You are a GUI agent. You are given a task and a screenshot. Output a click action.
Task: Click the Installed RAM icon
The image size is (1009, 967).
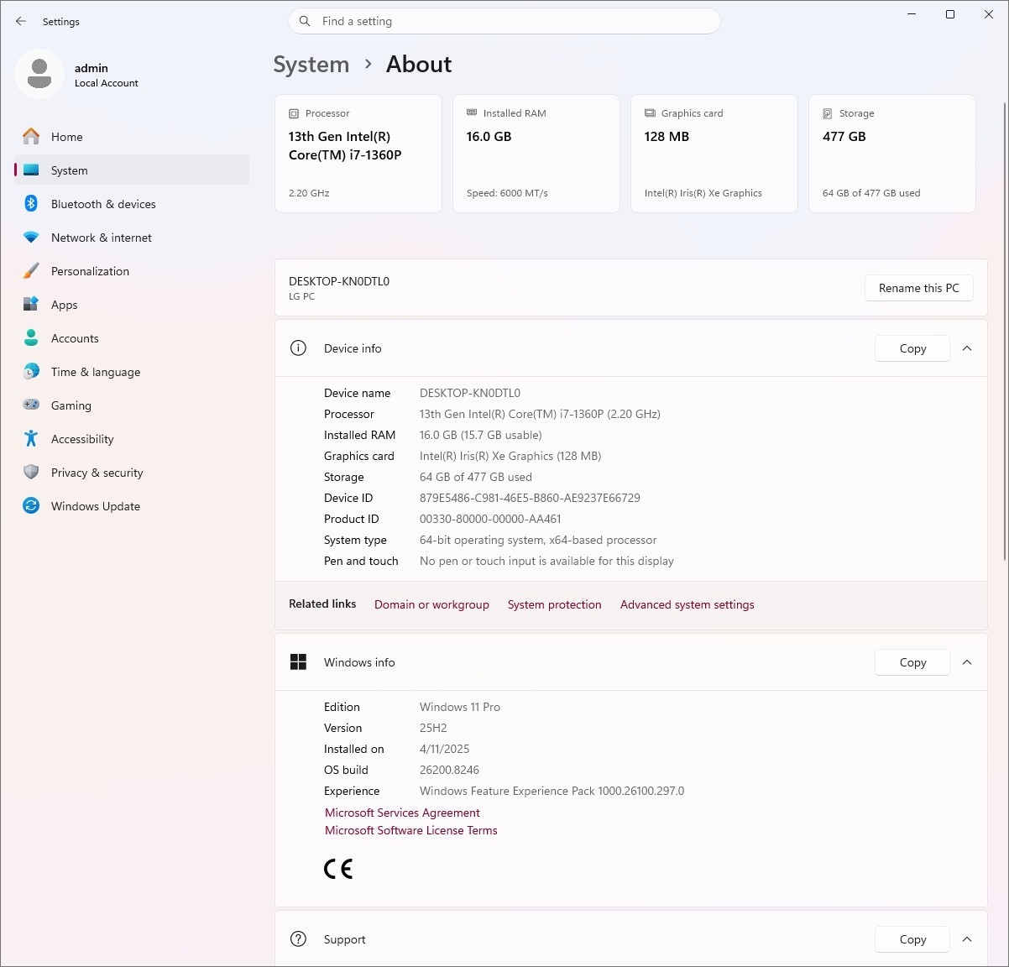click(472, 112)
